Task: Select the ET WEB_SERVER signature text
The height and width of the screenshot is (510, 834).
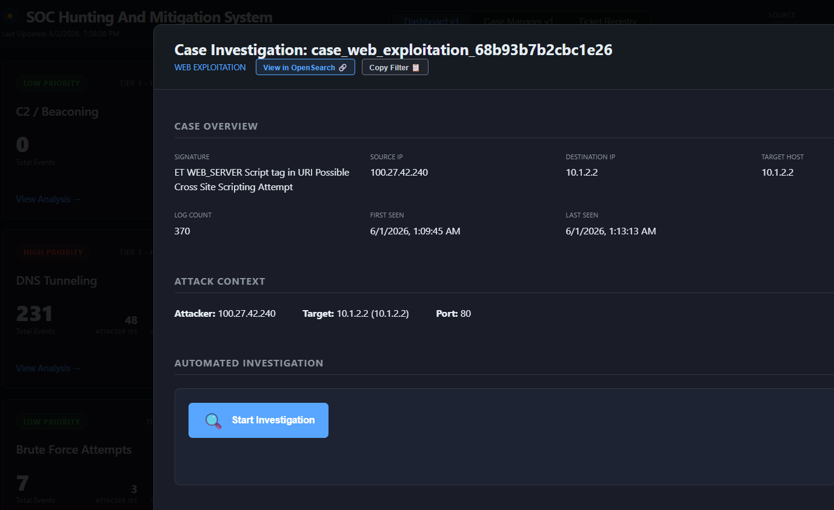Action: point(262,180)
